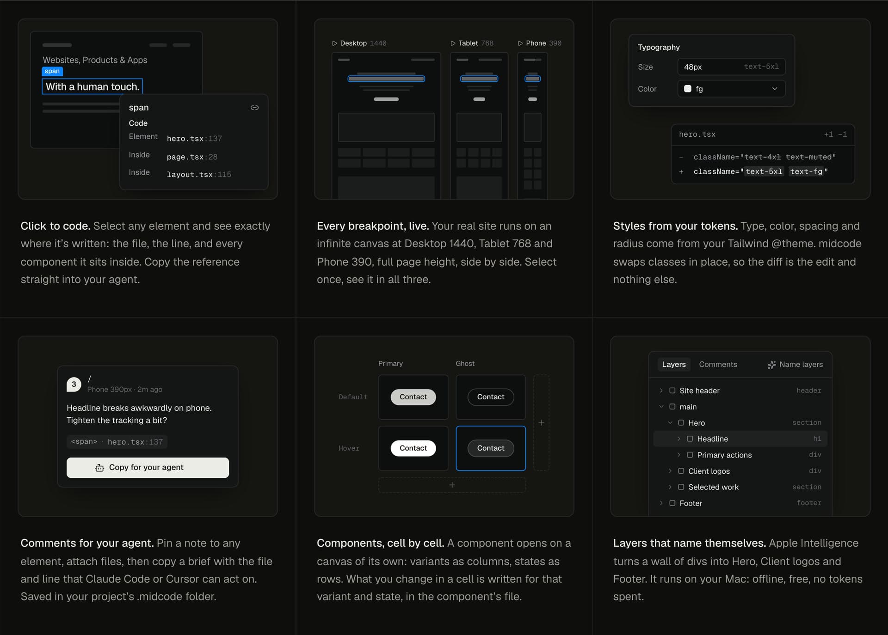Image resolution: width=888 pixels, height=635 pixels.
Task: Click the layout.tsx:115 reference
Action: point(199,175)
